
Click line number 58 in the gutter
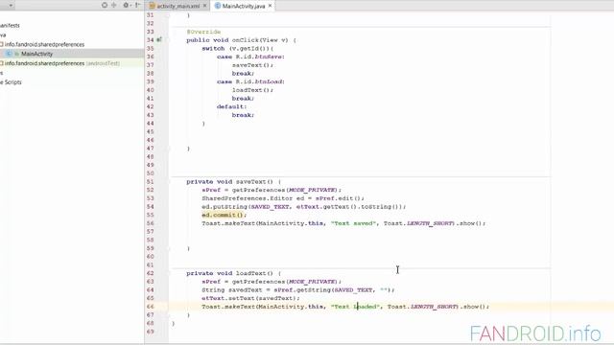150,241
